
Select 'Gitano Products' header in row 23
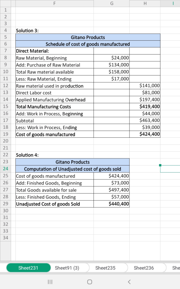coord(73,162)
